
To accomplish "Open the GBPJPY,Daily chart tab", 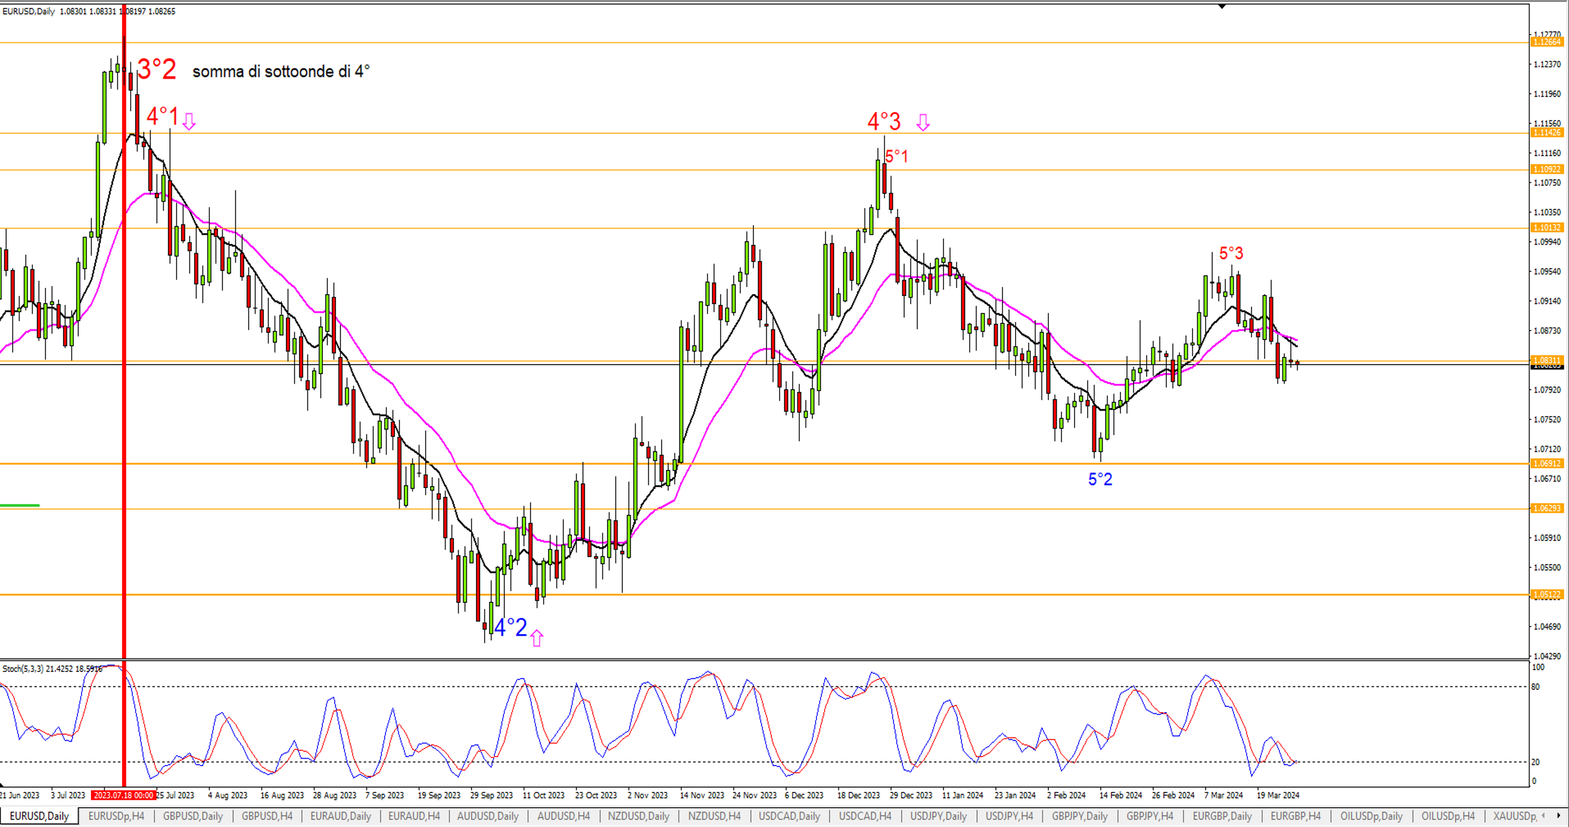I will (x=1080, y=816).
